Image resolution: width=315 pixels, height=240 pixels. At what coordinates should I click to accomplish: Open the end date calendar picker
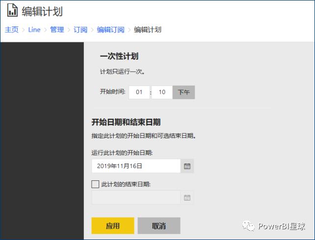click(x=187, y=197)
